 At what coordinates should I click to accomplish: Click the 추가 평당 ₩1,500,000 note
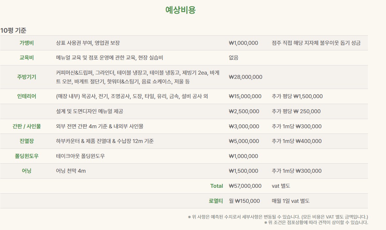(x=297, y=96)
